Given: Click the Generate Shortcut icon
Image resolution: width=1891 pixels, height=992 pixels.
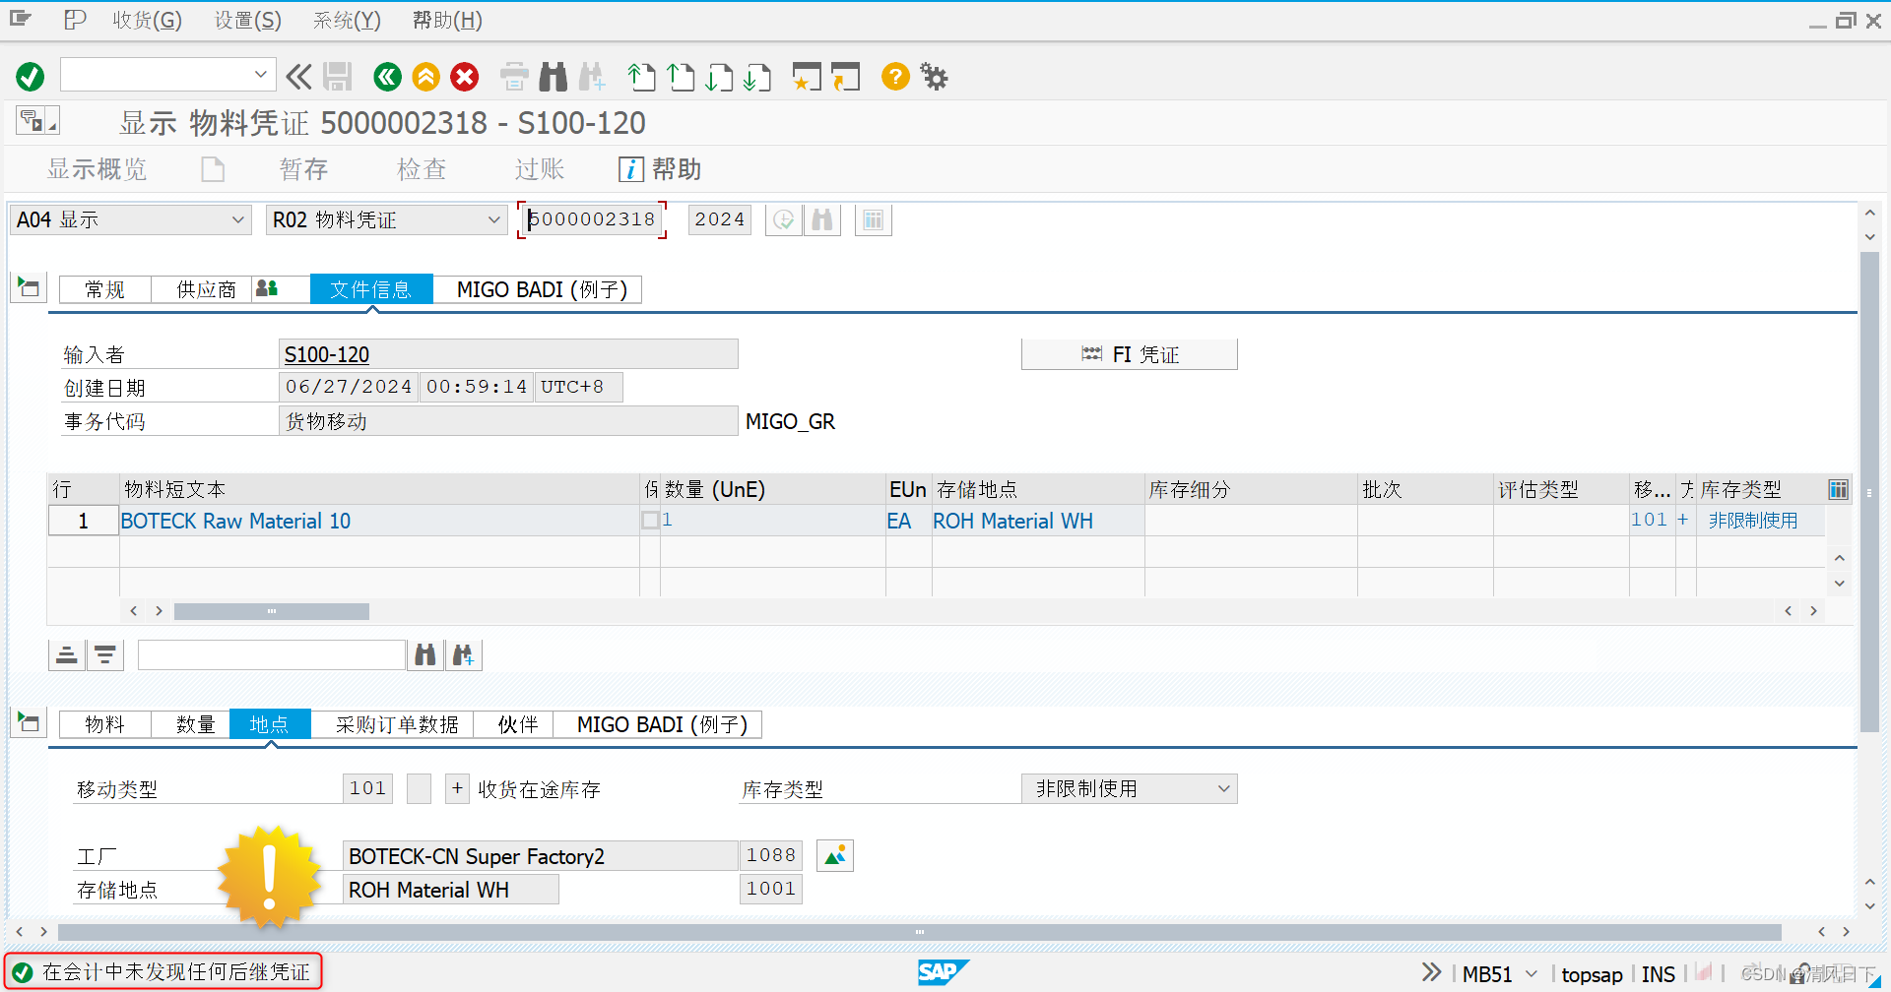Looking at the screenshot, I should click(845, 76).
